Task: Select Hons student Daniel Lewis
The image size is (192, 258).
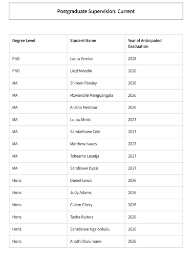Action: click(81, 180)
